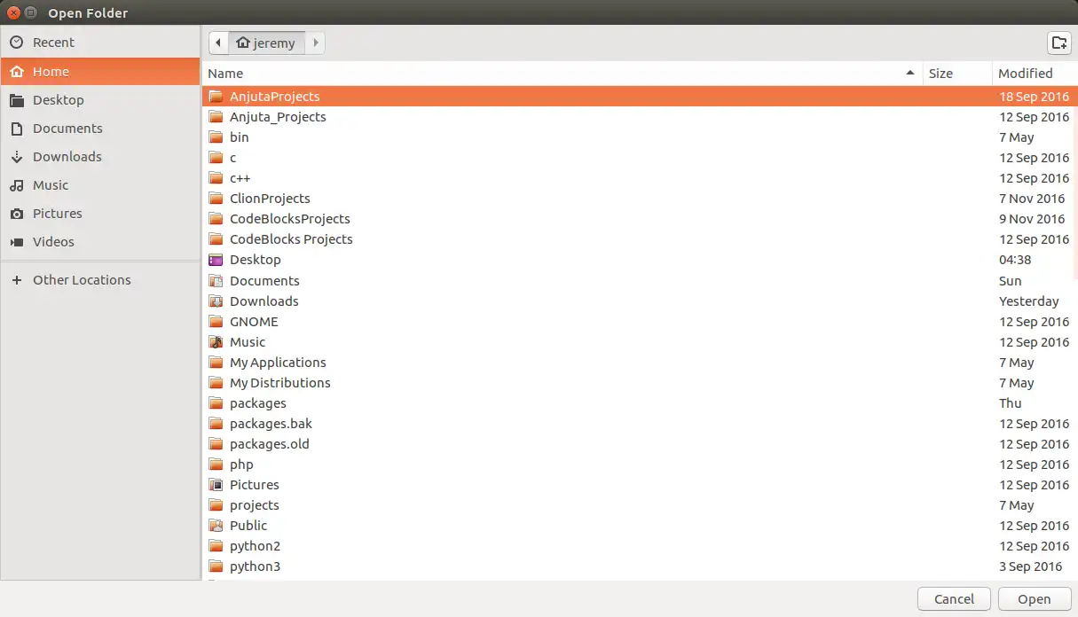Click the Music folder icon in file list
Screen dimensions: 1078x617
click(216, 342)
